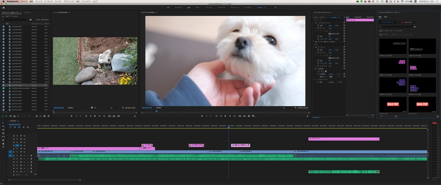Screen dimensions: 441x185
Task: Toggle V3 track eye visibility
Action: (x=24, y=145)
